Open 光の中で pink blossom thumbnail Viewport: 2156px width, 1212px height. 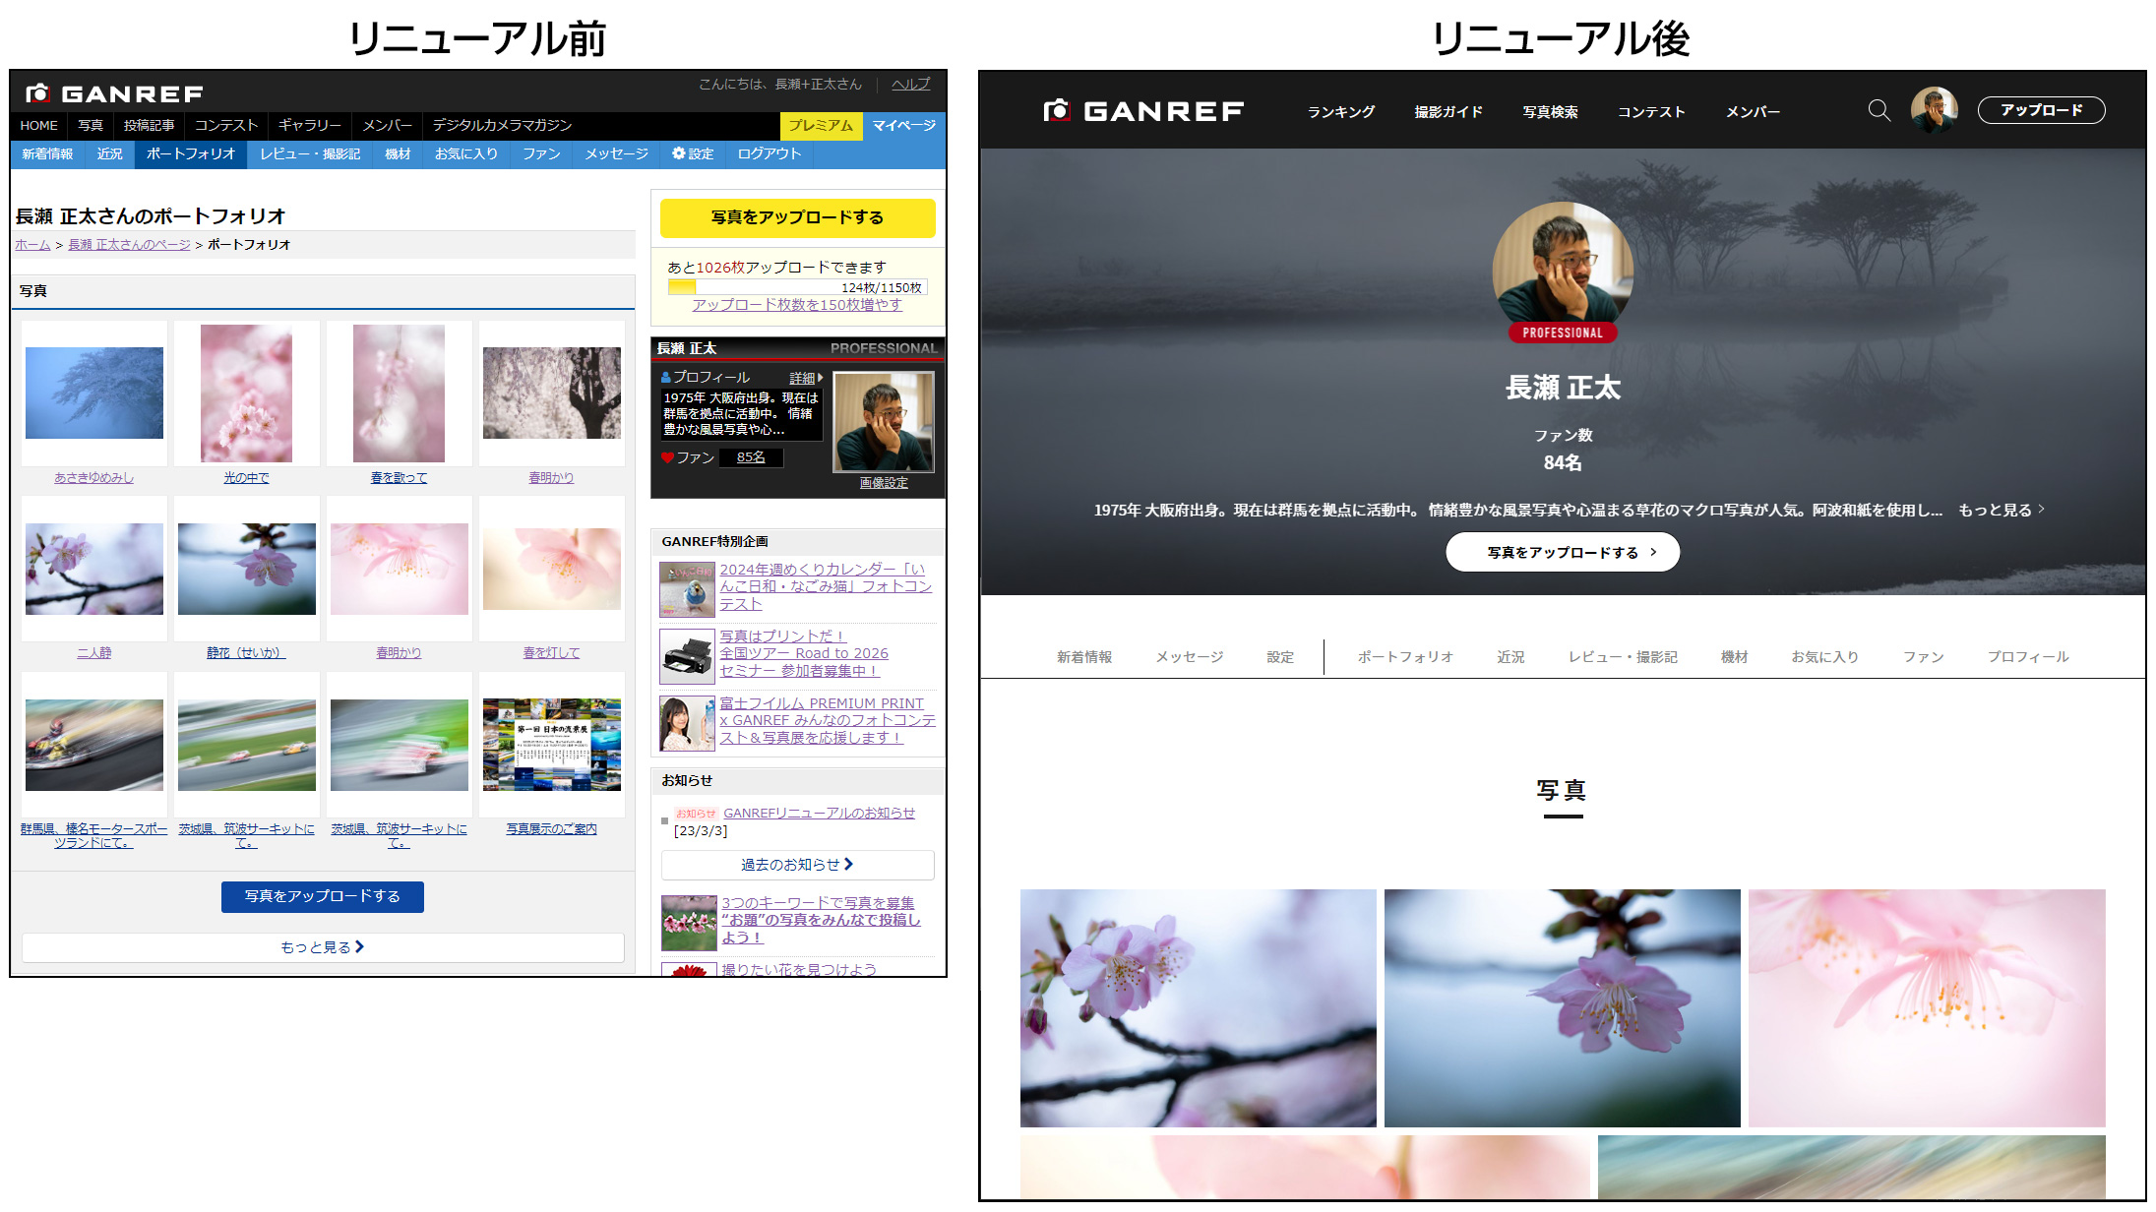[246, 394]
